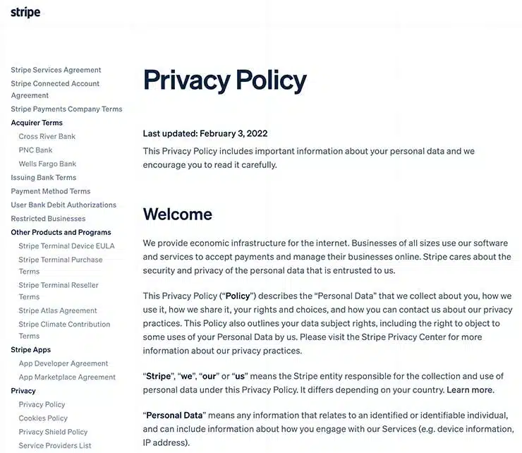Open Service Providers List

pyautogui.click(x=55, y=445)
